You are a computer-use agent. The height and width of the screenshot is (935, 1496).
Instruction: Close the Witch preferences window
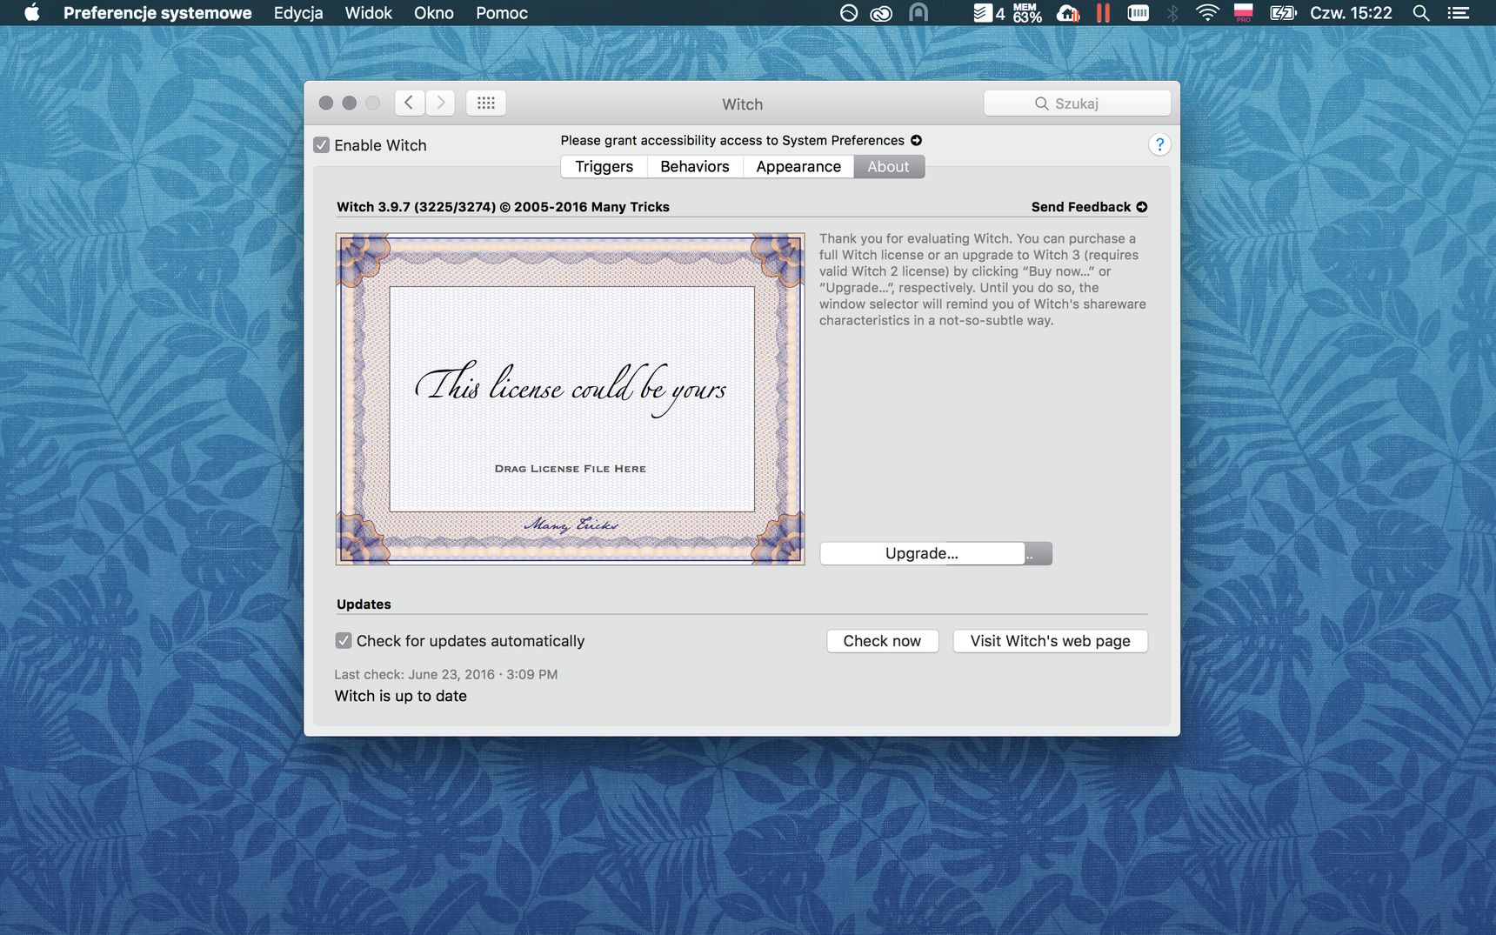coord(326,103)
